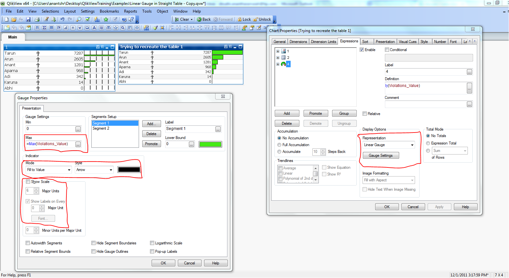509x278 pixels.
Task: Click the Quick Chart wizard icon
Action: (97, 19)
